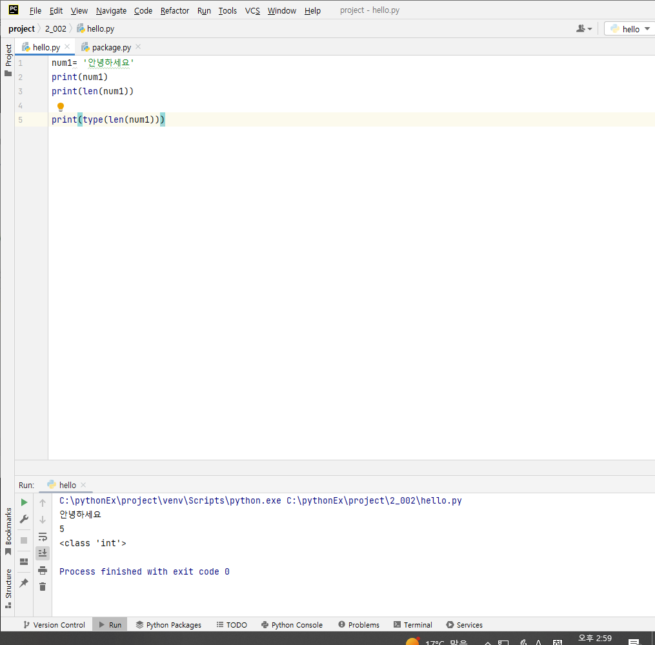Click the restore layout icon
655x645 pixels.
point(25,562)
